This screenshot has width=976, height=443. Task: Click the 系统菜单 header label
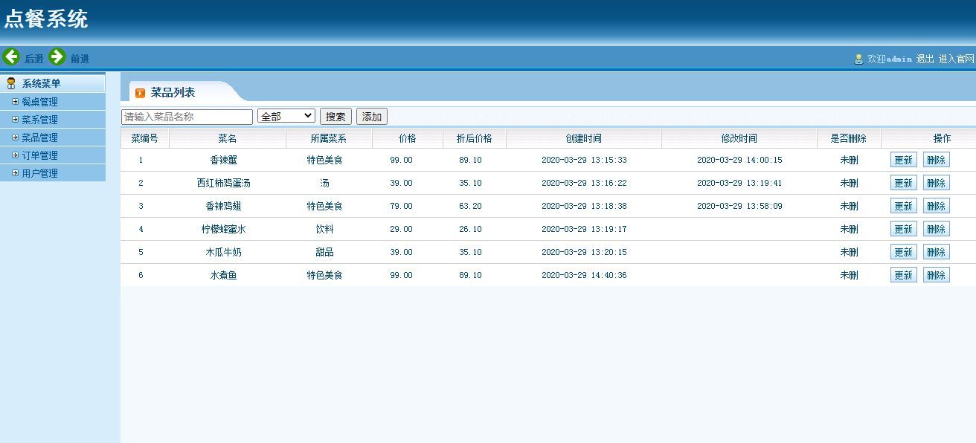42,83
